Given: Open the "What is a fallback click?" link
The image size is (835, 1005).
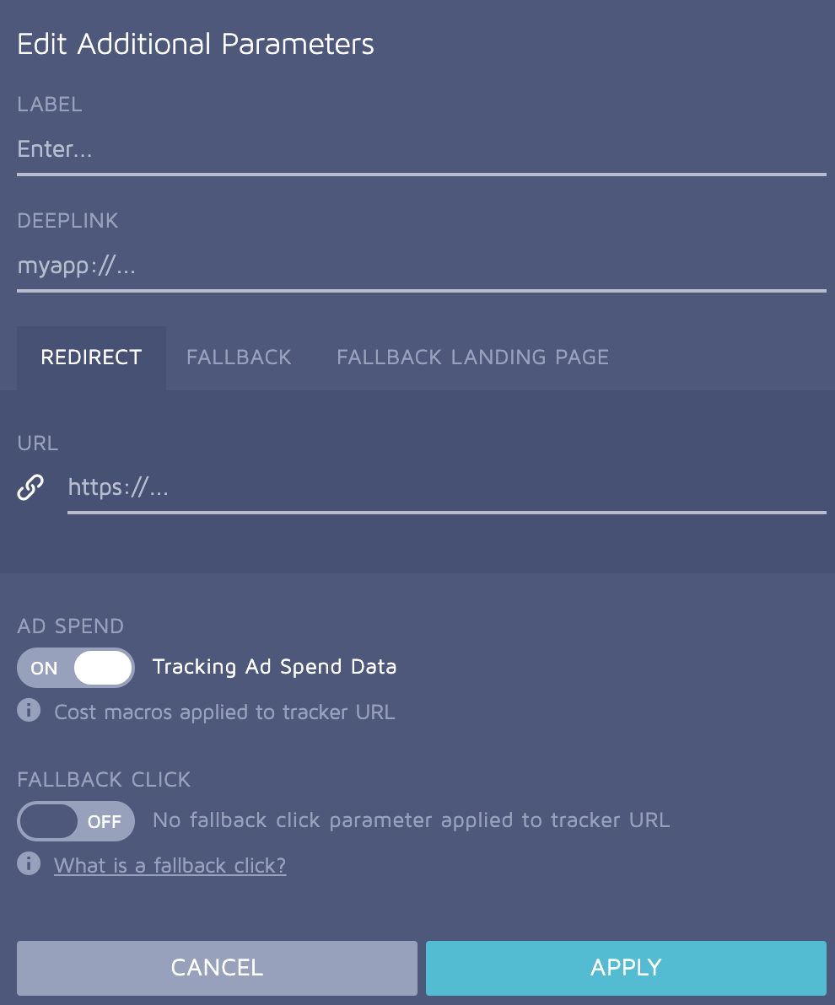Looking at the screenshot, I should click(170, 865).
